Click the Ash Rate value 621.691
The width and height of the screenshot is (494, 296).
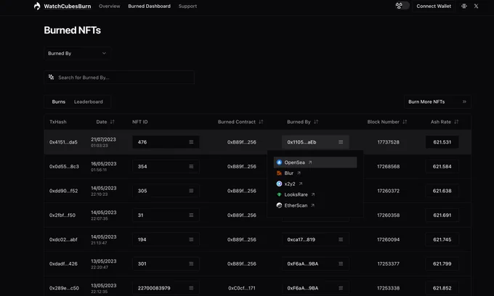(x=442, y=215)
